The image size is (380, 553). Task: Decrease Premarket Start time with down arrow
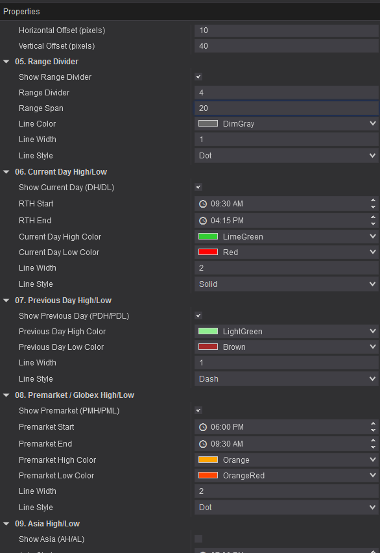coord(373,430)
